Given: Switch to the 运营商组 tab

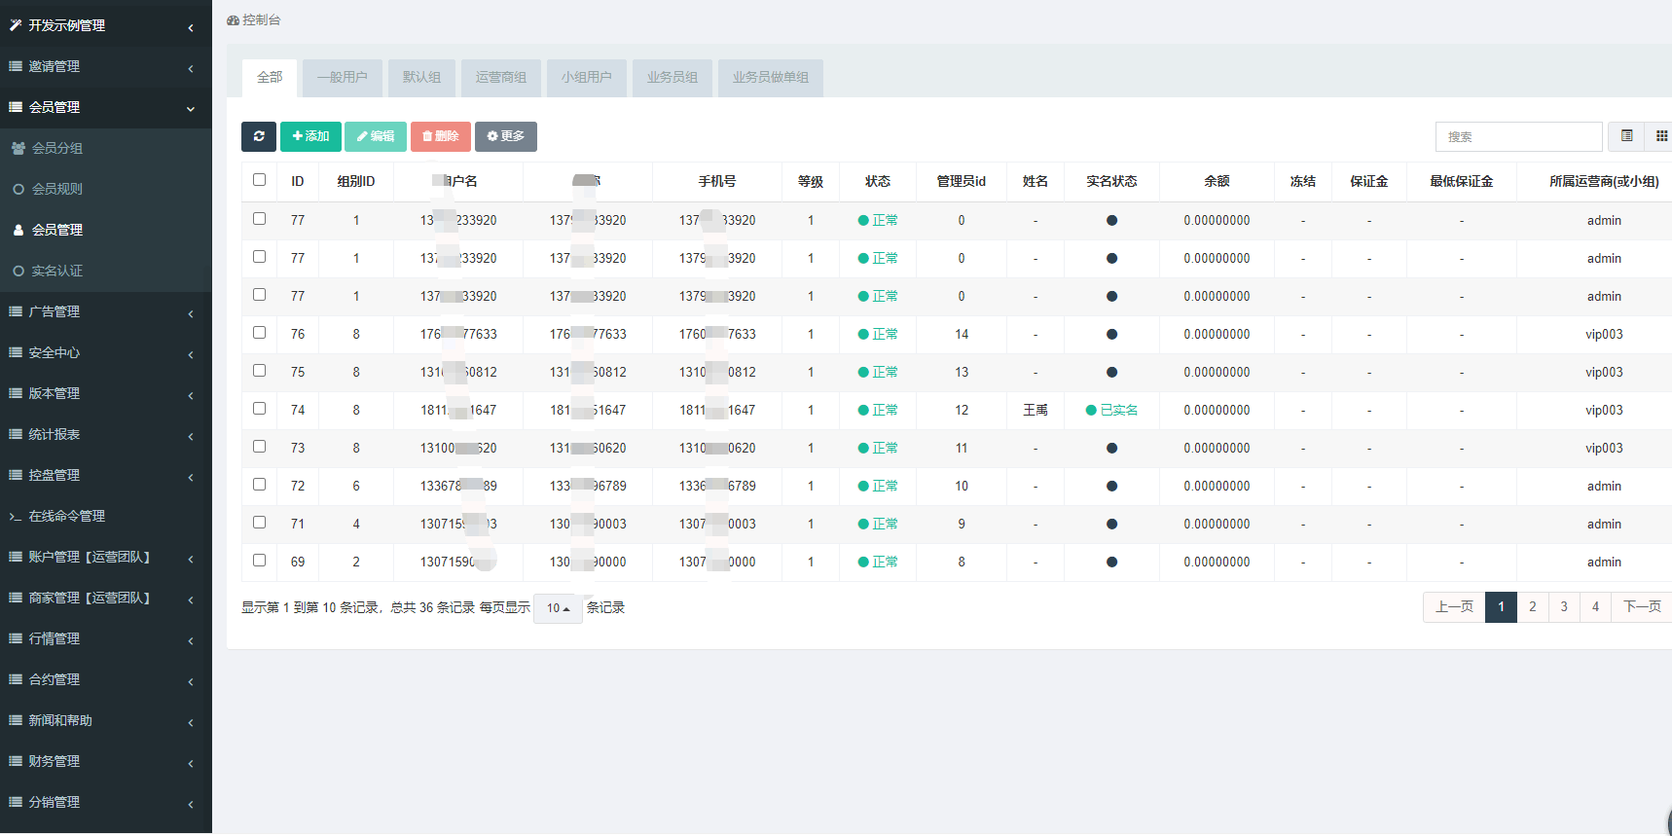Looking at the screenshot, I should (500, 78).
